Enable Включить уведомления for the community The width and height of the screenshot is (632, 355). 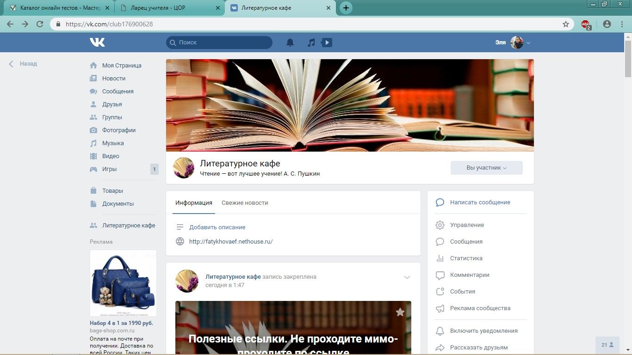483,331
